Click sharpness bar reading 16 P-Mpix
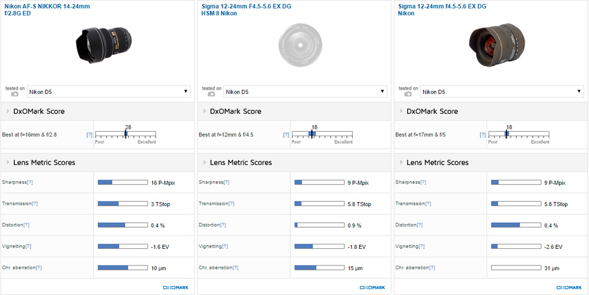Image resolution: width=589 pixels, height=295 pixels. click(123, 182)
